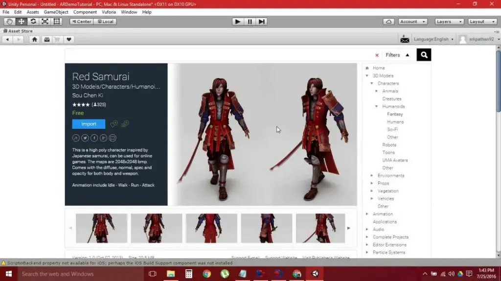Open the download manager icon
Viewport: 501px width, 281px height.
tap(46, 40)
